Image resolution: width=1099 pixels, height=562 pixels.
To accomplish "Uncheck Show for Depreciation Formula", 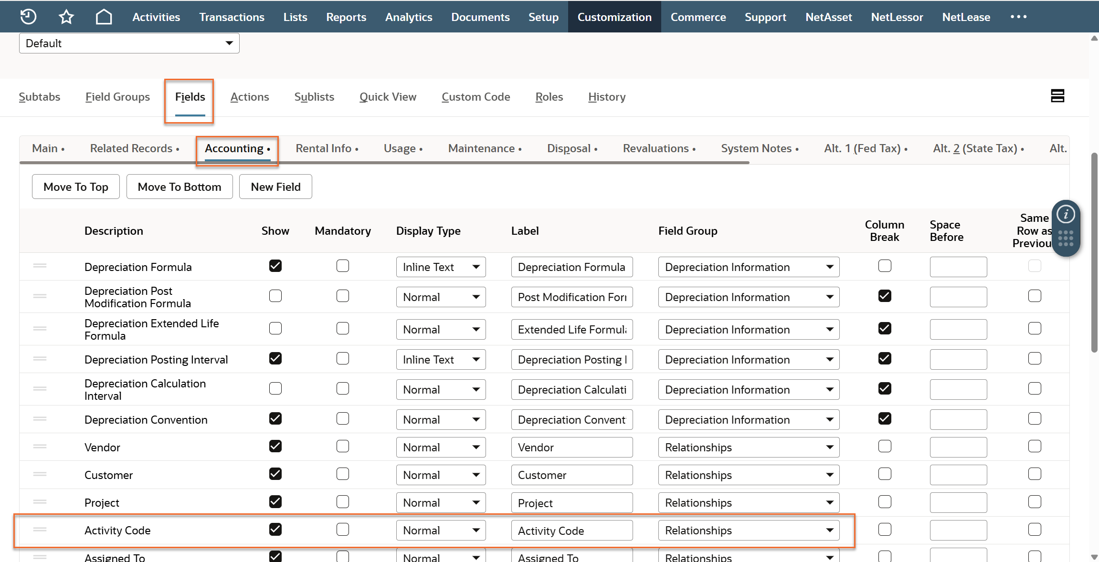I will 275,266.
